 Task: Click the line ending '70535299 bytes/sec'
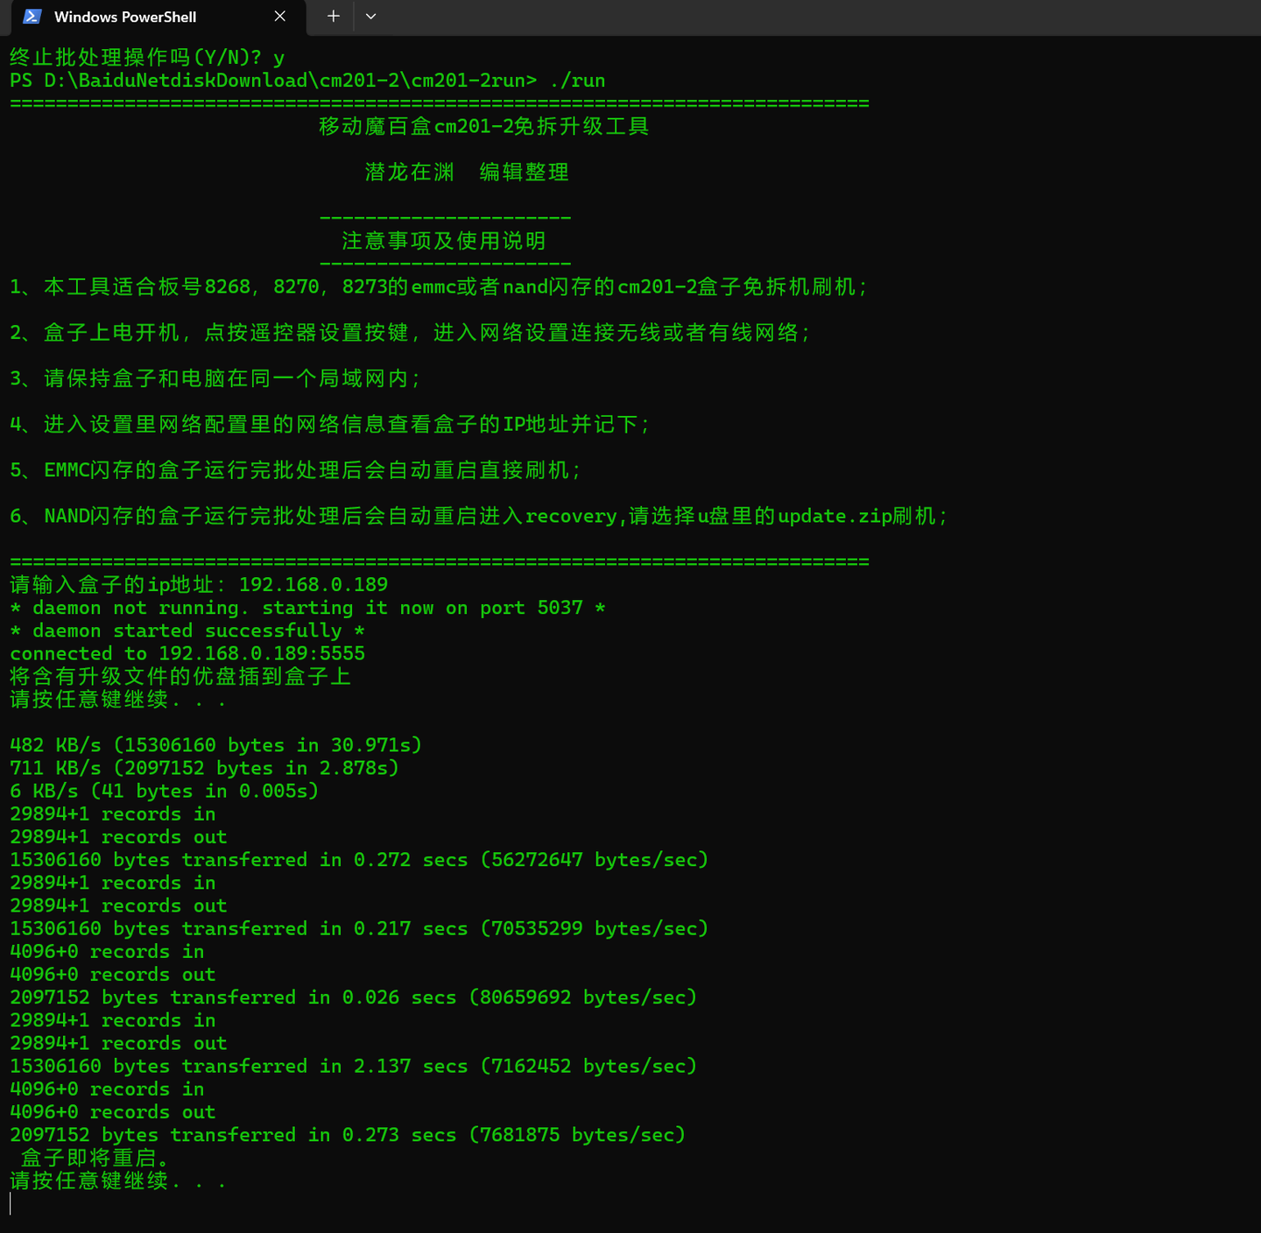pos(359,928)
